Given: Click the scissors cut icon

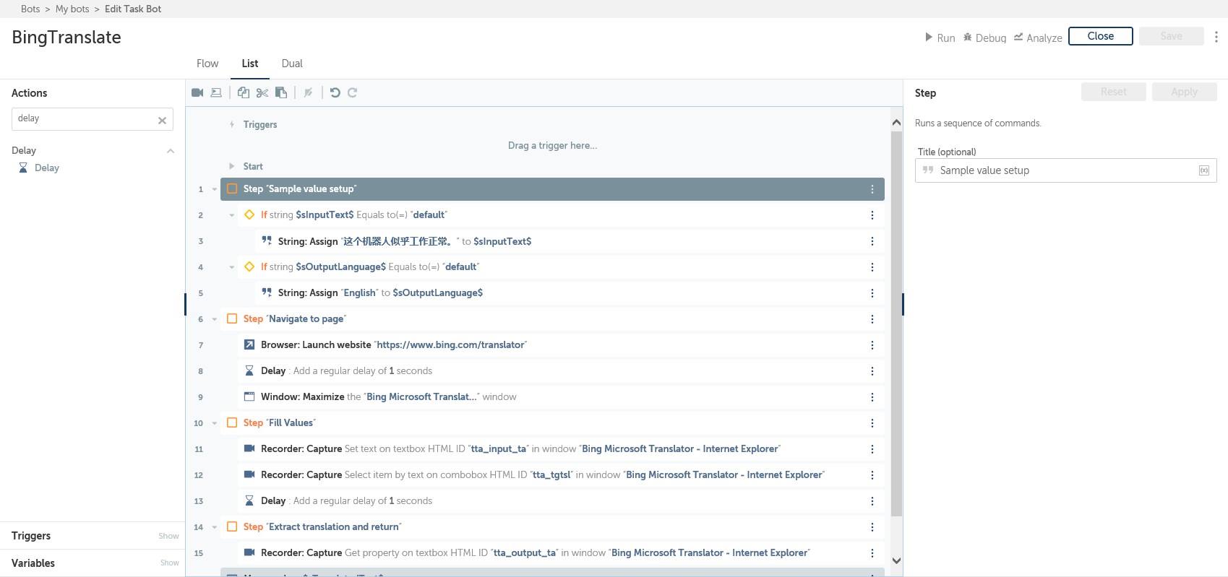Looking at the screenshot, I should tap(262, 92).
